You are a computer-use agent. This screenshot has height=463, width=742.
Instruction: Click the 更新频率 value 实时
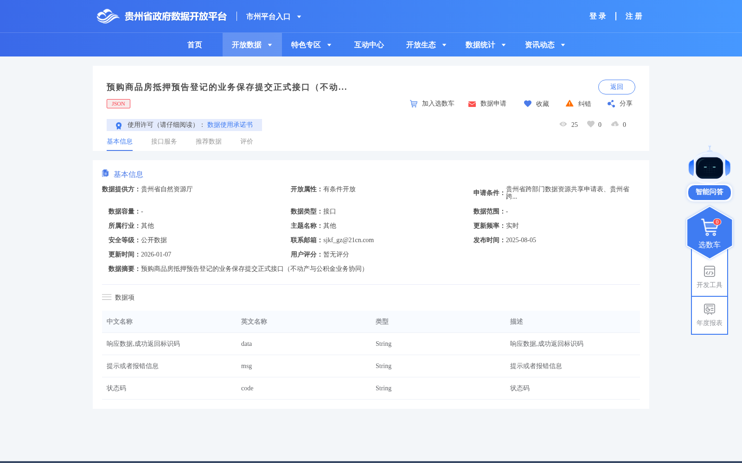click(x=512, y=226)
